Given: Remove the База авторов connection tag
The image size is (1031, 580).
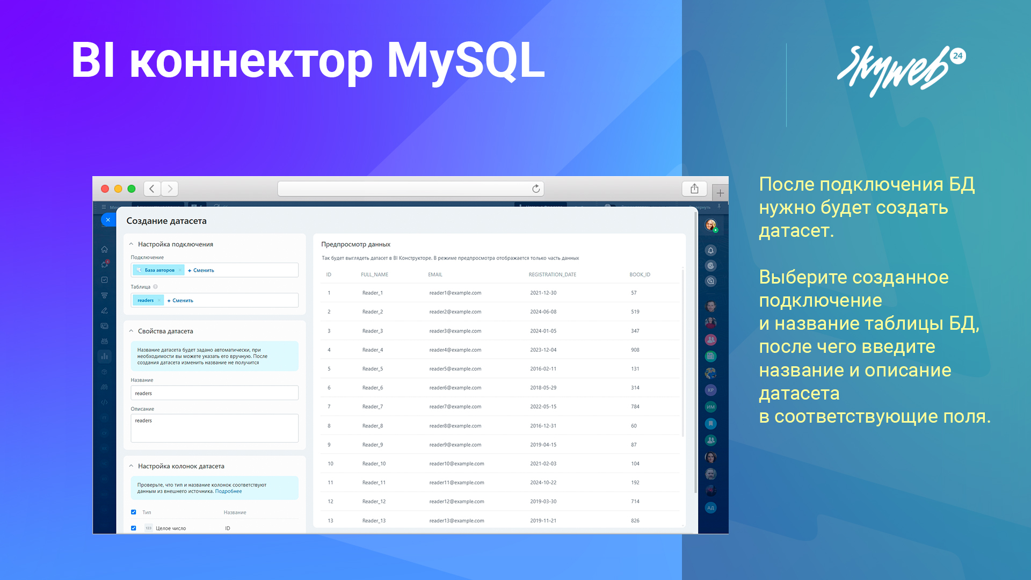Looking at the screenshot, I should pyautogui.click(x=180, y=270).
